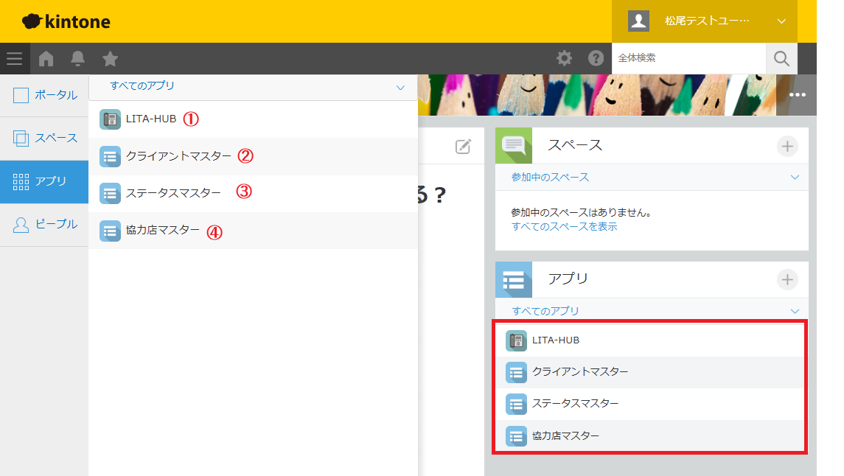The width and height of the screenshot is (844, 476).
Task: Expand the user account dropdown
Action: [x=781, y=21]
